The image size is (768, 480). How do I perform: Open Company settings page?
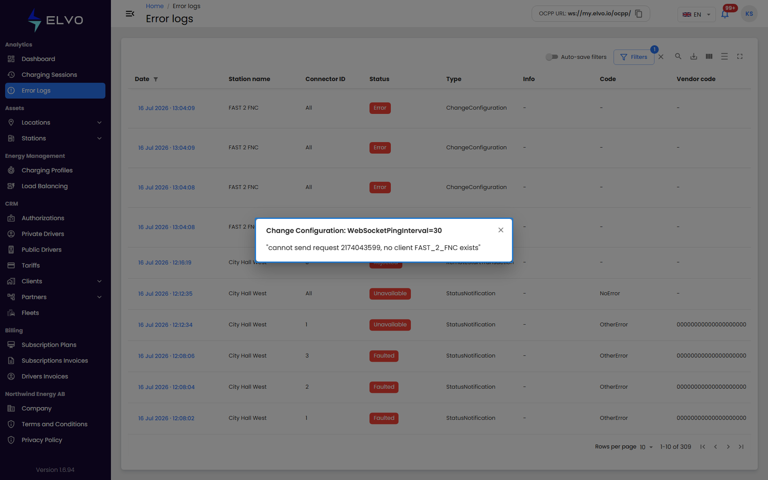(55, 408)
